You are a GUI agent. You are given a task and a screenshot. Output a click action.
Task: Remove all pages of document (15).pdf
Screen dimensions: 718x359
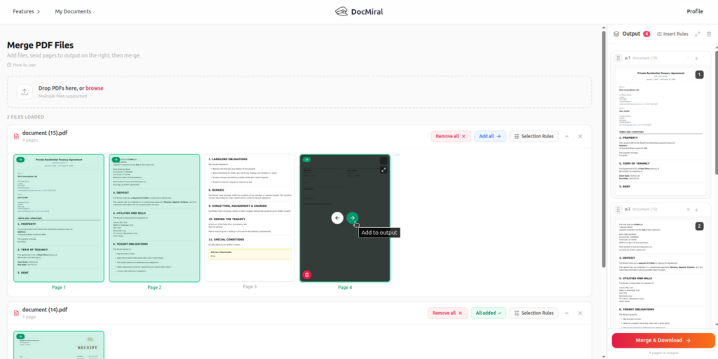451,137
